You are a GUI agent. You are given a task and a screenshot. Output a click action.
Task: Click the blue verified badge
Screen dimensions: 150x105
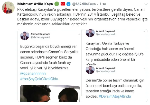point(69,4)
